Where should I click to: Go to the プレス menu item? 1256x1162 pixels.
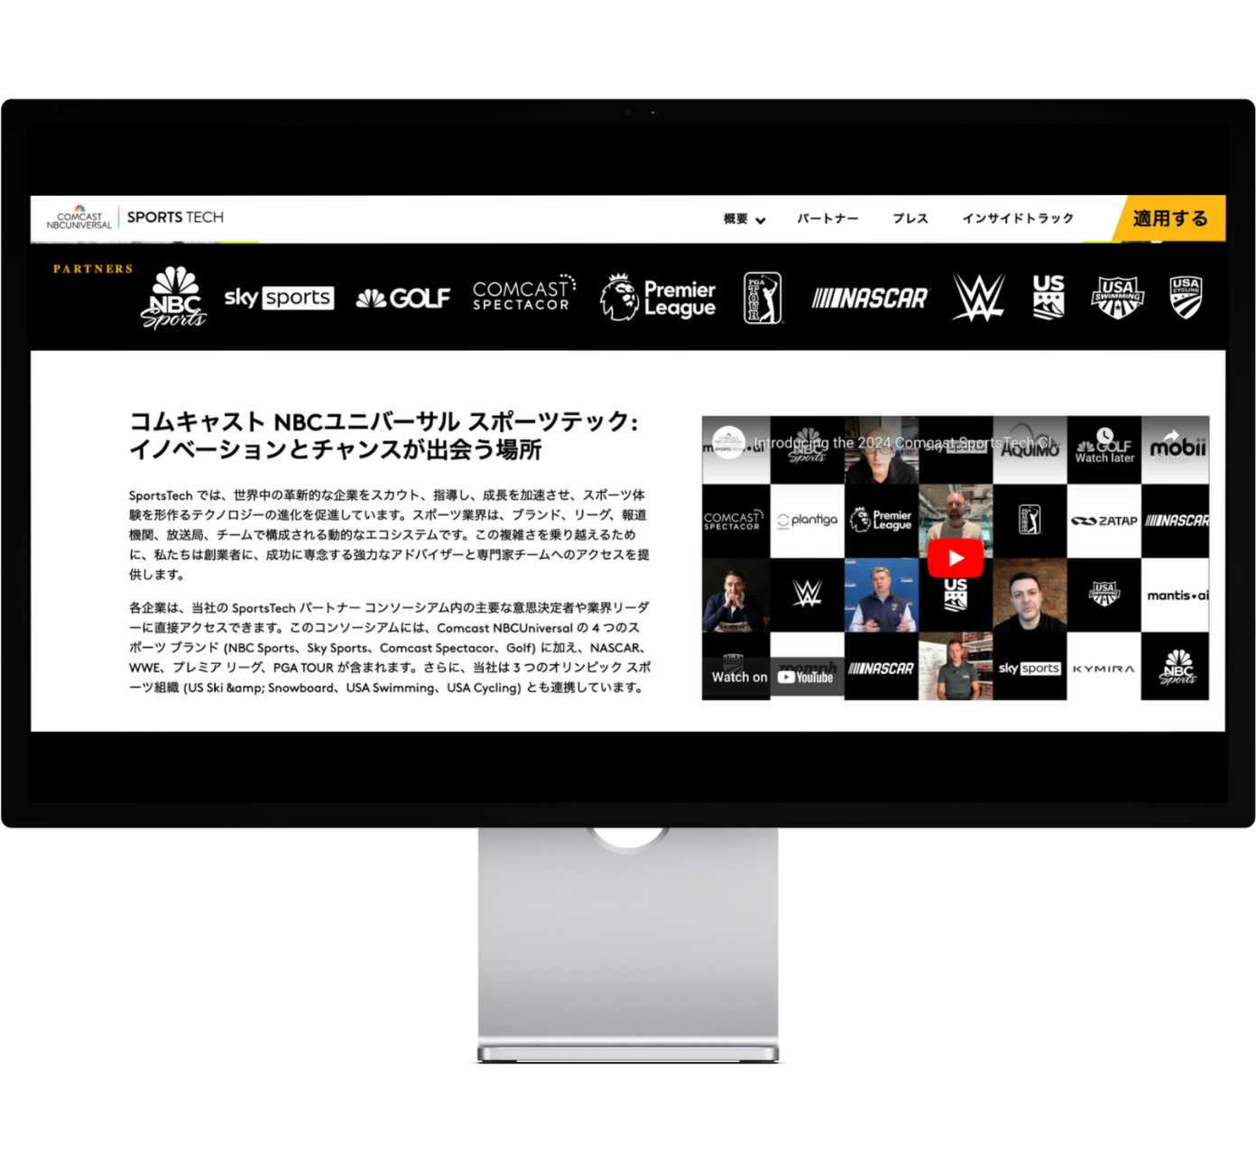[910, 218]
